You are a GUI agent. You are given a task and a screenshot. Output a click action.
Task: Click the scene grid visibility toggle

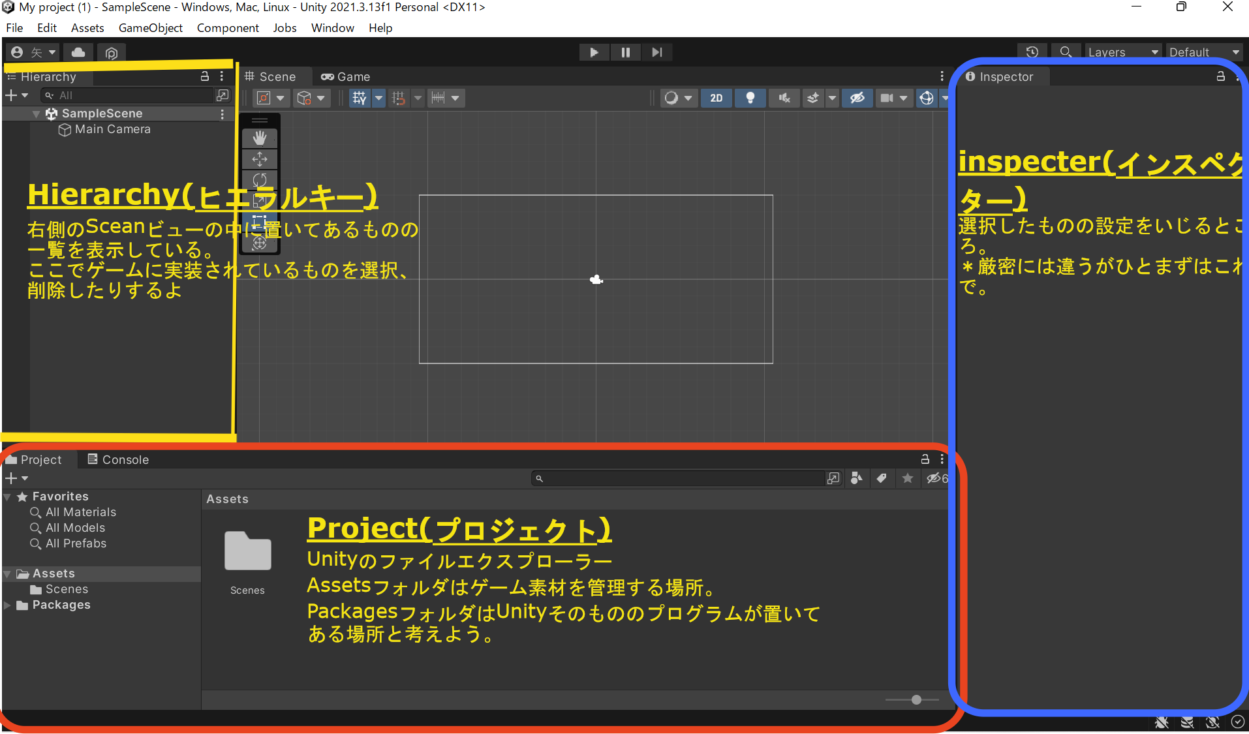pos(360,98)
